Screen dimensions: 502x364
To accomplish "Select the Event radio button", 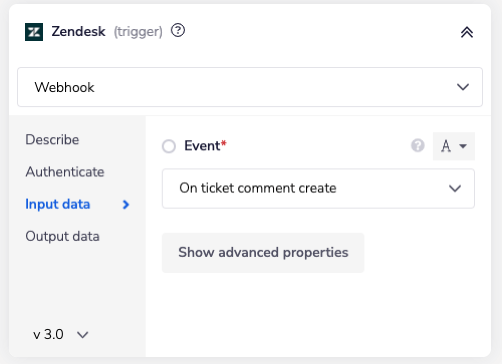I will [x=169, y=146].
